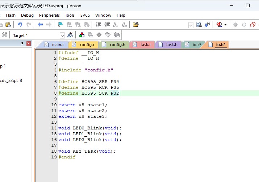
Task: Insert a bookmark with flag icon
Action: coord(60,25)
